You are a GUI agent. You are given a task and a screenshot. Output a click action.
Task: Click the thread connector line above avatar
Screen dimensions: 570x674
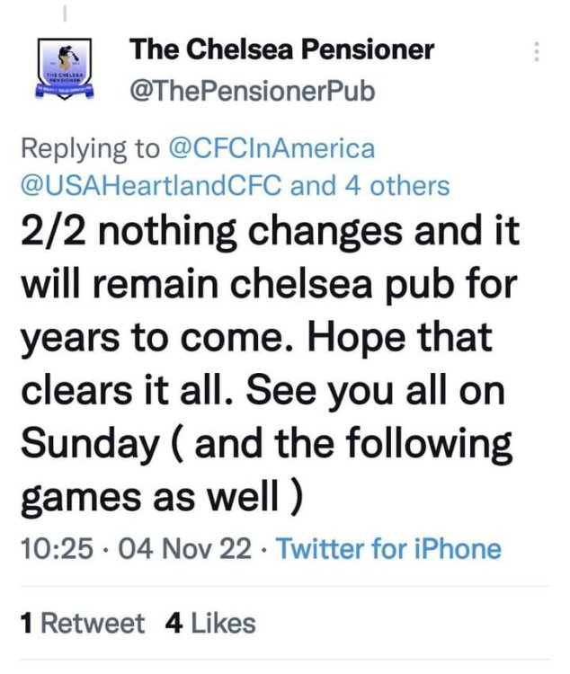[x=65, y=13]
